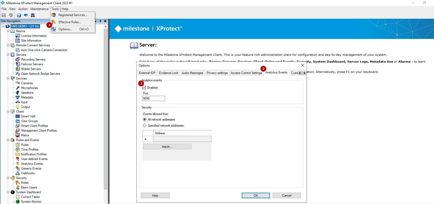Viewport: 434px width, 204px height.
Task: Select All network addresses radio button
Action: [x=144, y=120]
